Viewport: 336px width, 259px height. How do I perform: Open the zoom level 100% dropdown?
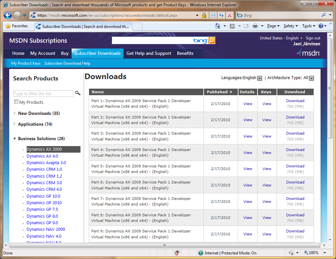(x=325, y=253)
